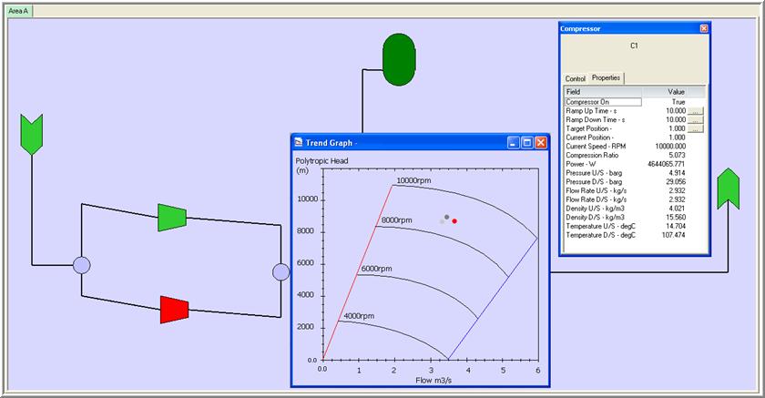Select the Density D/S row
This screenshot has height=398, width=765.
(x=635, y=217)
